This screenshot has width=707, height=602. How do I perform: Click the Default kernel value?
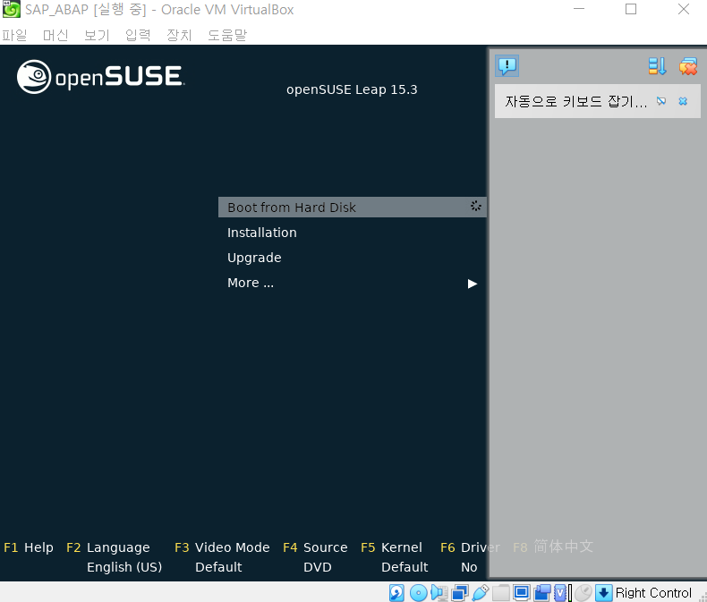pyautogui.click(x=405, y=567)
